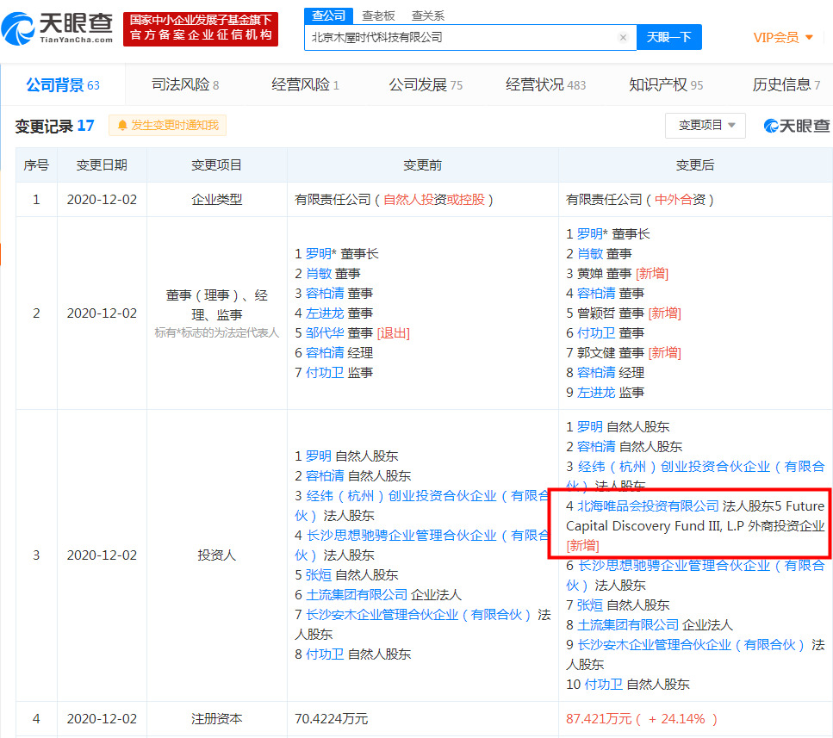
Task: Click the 变更日期 column header
Action: [x=102, y=165]
